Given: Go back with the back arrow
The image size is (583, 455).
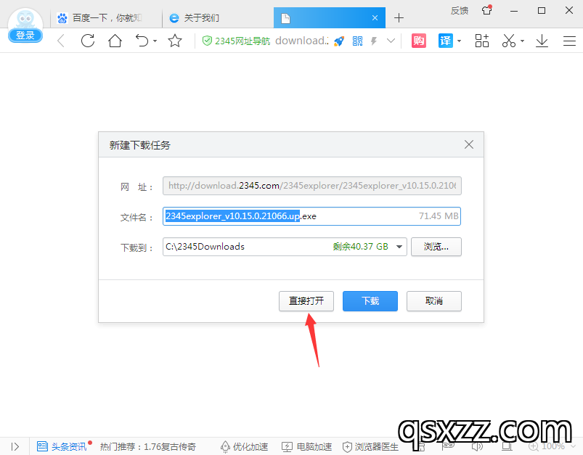Looking at the screenshot, I should point(61,41).
